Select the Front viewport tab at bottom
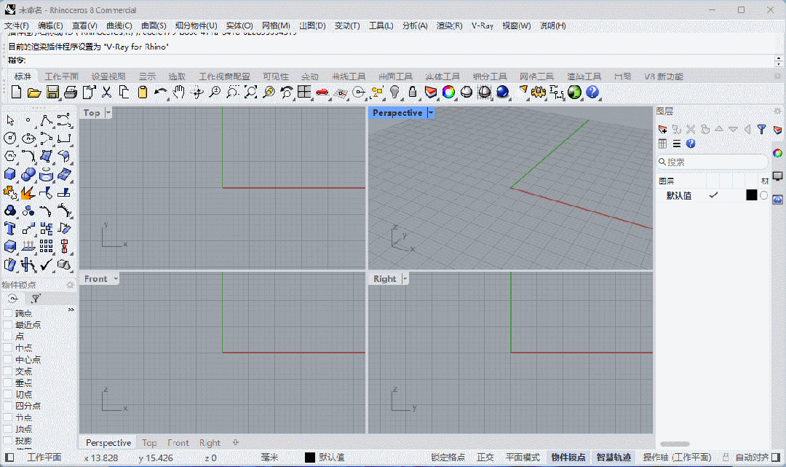Image resolution: width=786 pixels, height=467 pixels. (x=178, y=443)
